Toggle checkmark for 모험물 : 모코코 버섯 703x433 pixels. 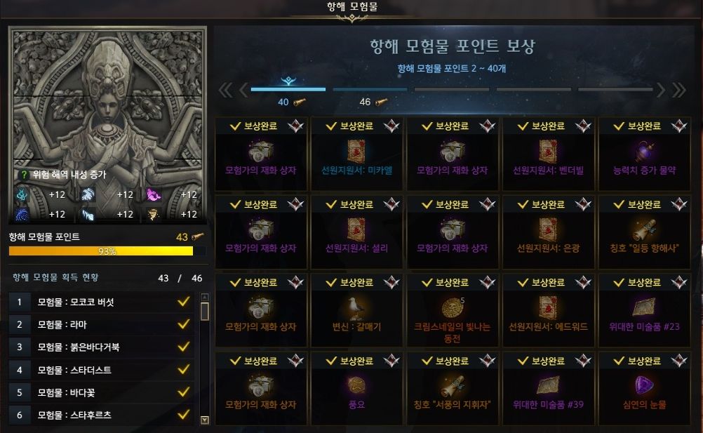click(x=183, y=302)
